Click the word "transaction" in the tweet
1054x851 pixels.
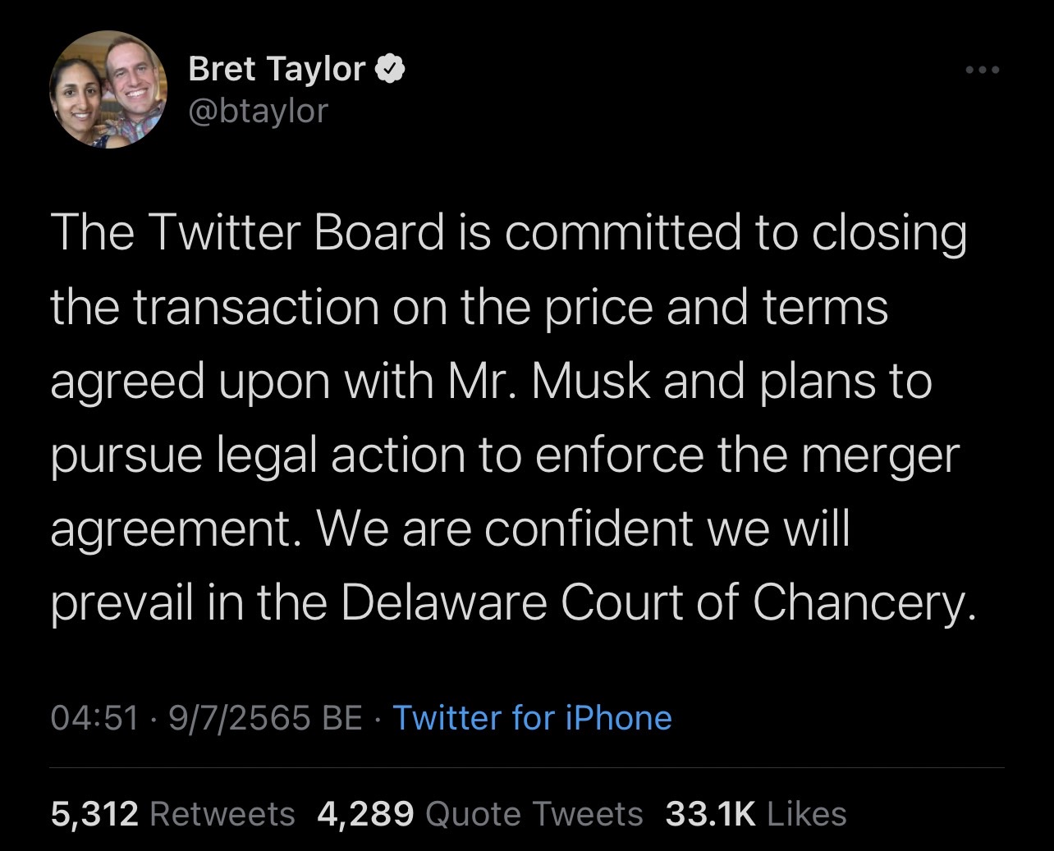(254, 308)
